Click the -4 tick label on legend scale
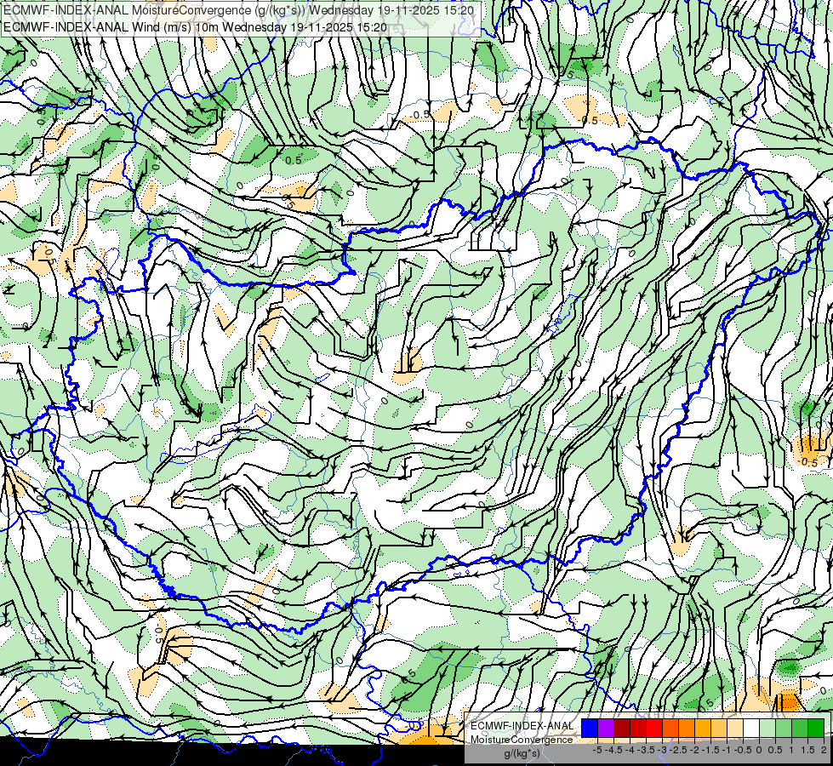The image size is (833, 766). (630, 750)
